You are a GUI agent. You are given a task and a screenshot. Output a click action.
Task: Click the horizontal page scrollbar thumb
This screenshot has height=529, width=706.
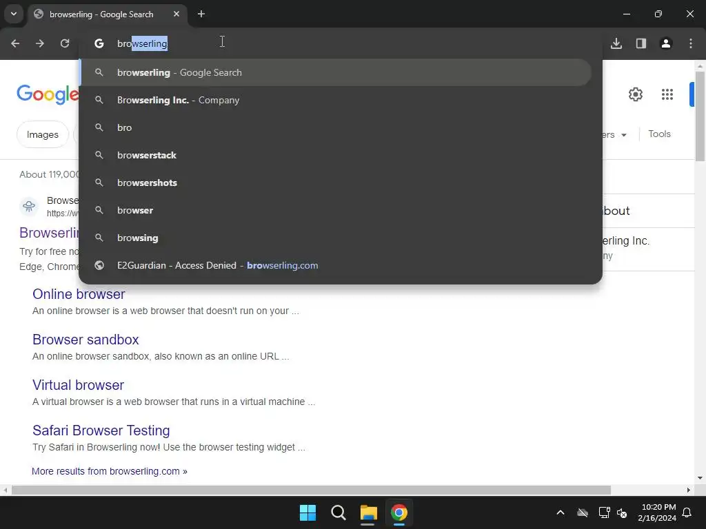coord(311,490)
